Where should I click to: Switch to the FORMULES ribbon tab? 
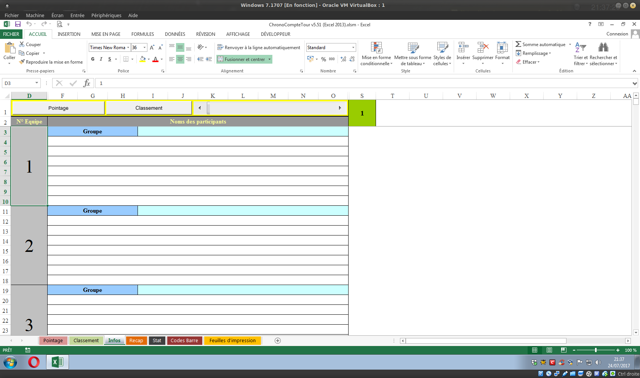[142, 34]
